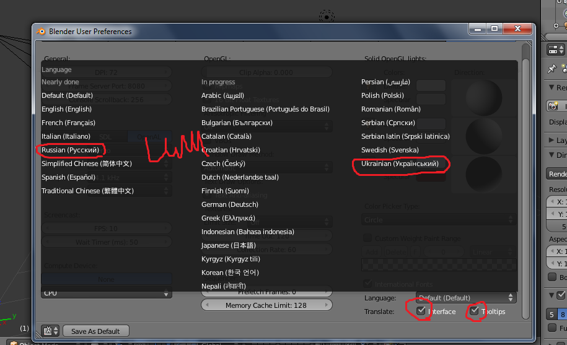The image size is (567, 345).
Task: Select Swedish (Svenska) language
Action: pos(390,150)
